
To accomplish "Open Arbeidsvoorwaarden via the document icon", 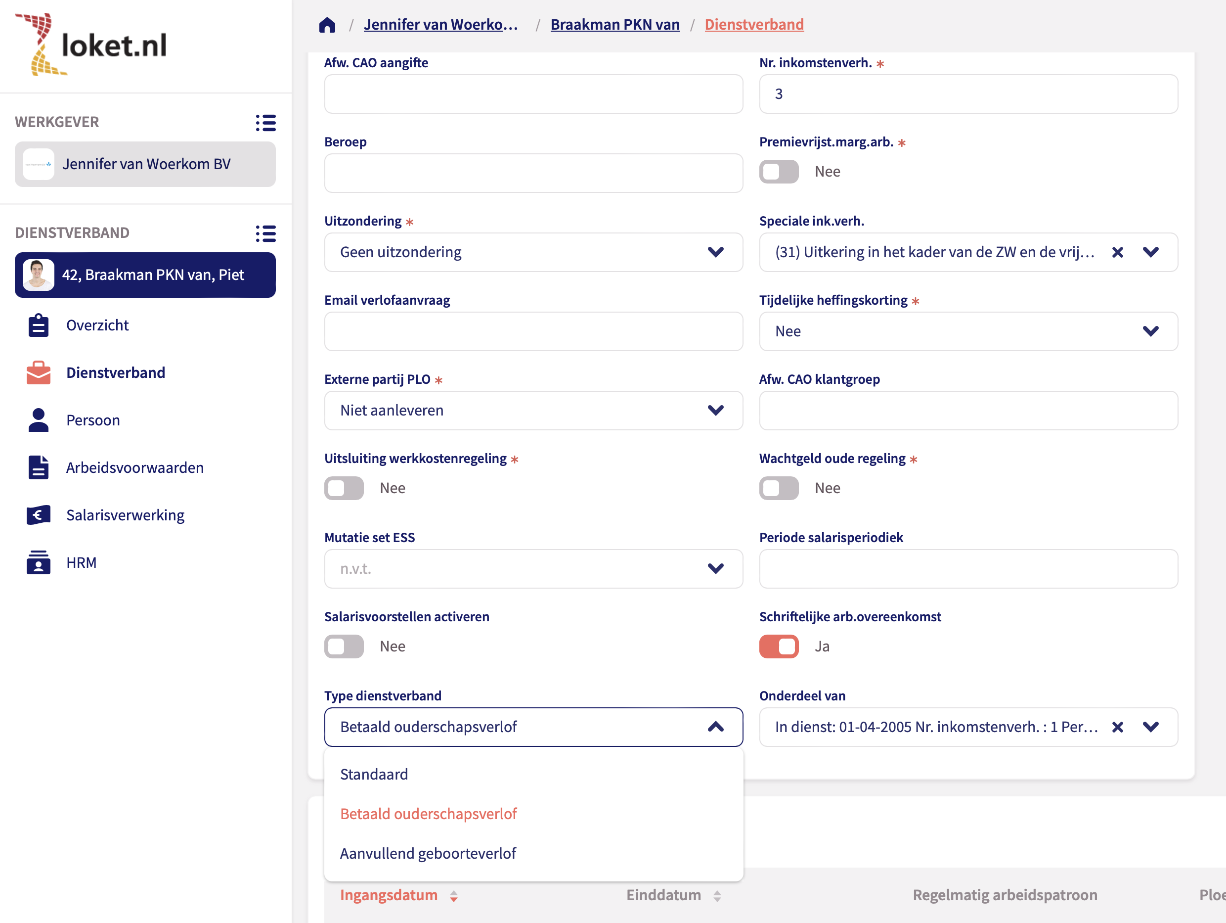I will point(38,467).
